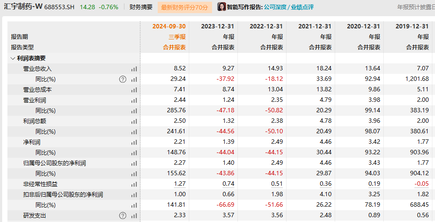The width and height of the screenshot is (435, 222).
Task: Select the 2022-12-31 report column header
Action: 266,26
